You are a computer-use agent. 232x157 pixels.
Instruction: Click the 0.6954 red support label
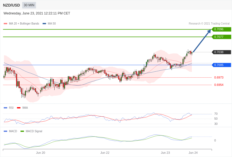(x=219, y=85)
